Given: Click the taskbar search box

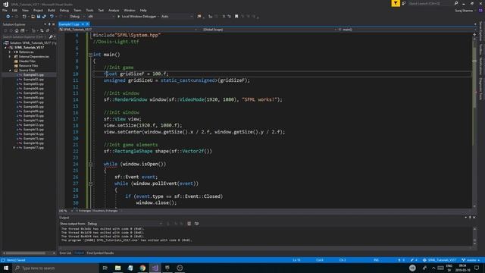Looking at the screenshot, I should tap(55, 268).
